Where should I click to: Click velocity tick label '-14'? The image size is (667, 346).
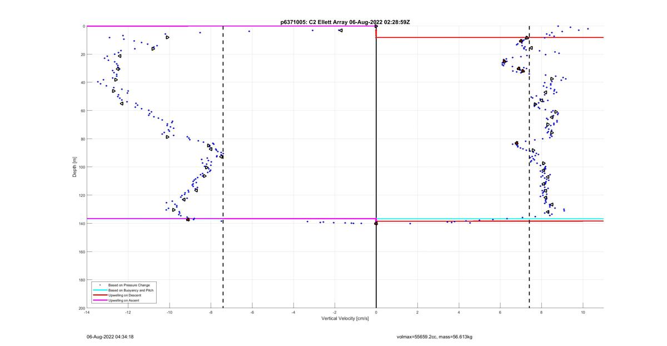click(87, 312)
